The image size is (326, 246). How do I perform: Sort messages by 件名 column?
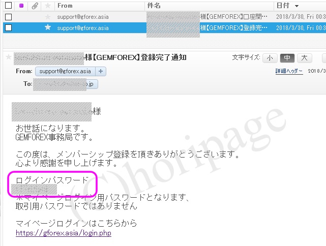coord(154,6)
